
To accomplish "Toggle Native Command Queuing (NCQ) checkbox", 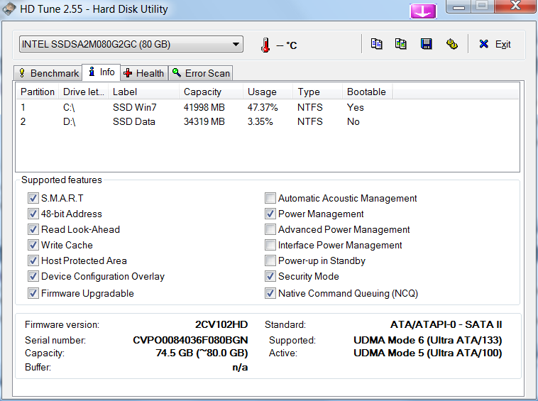I will pyautogui.click(x=270, y=293).
